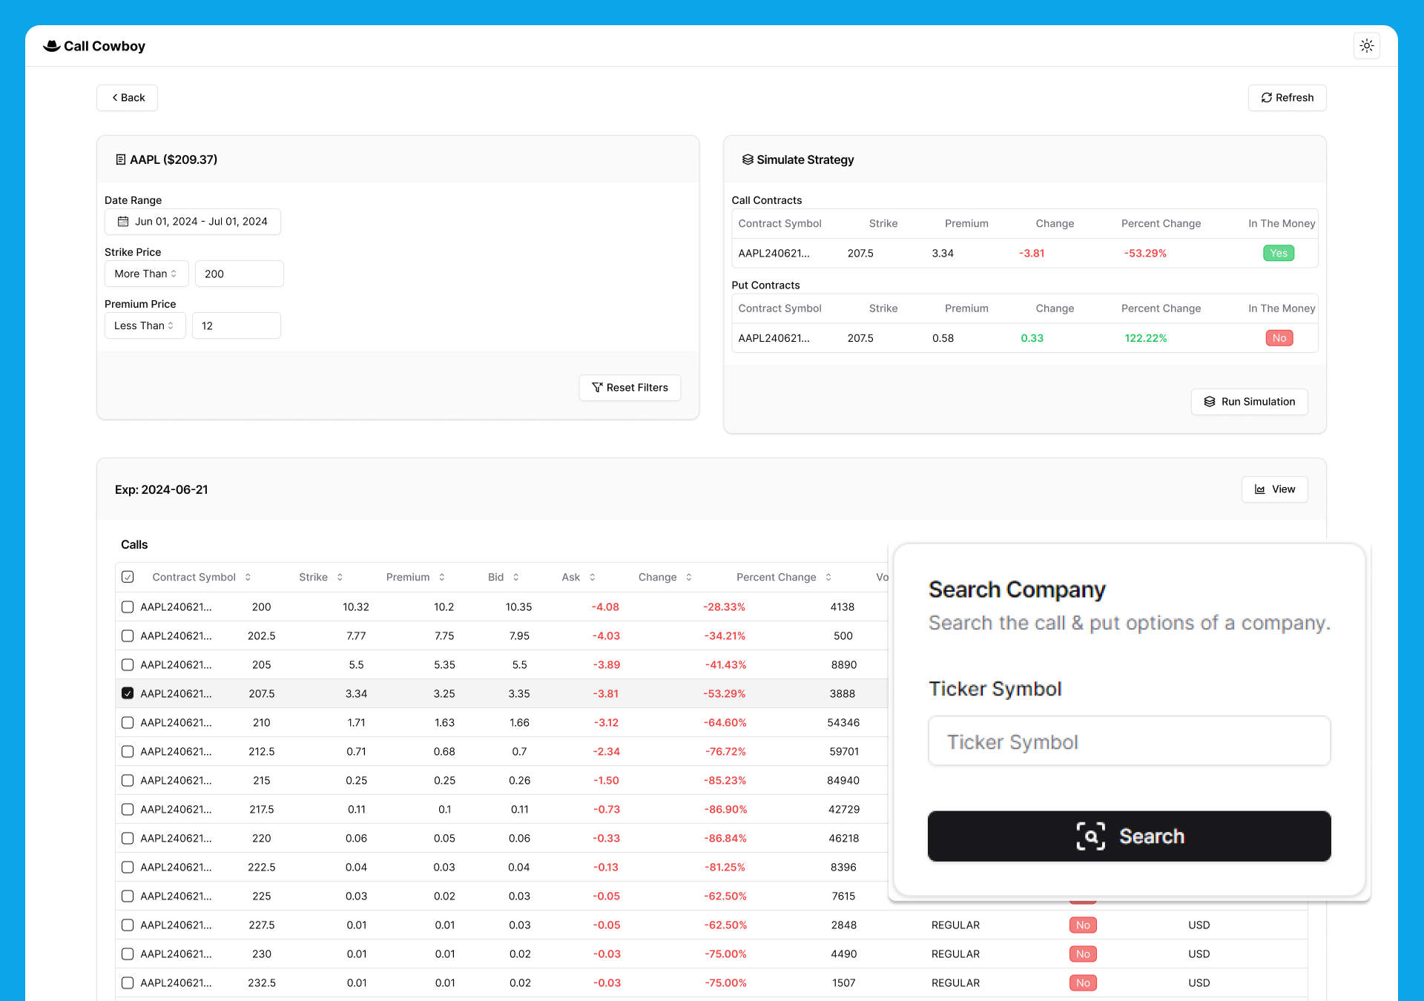This screenshot has height=1001, width=1424.
Task: Open the Date Range calendar picker
Action: (x=193, y=222)
